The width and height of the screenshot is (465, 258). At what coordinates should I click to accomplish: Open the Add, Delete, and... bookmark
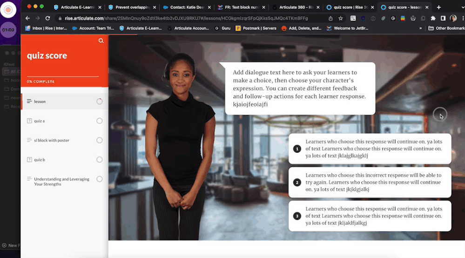click(x=301, y=28)
